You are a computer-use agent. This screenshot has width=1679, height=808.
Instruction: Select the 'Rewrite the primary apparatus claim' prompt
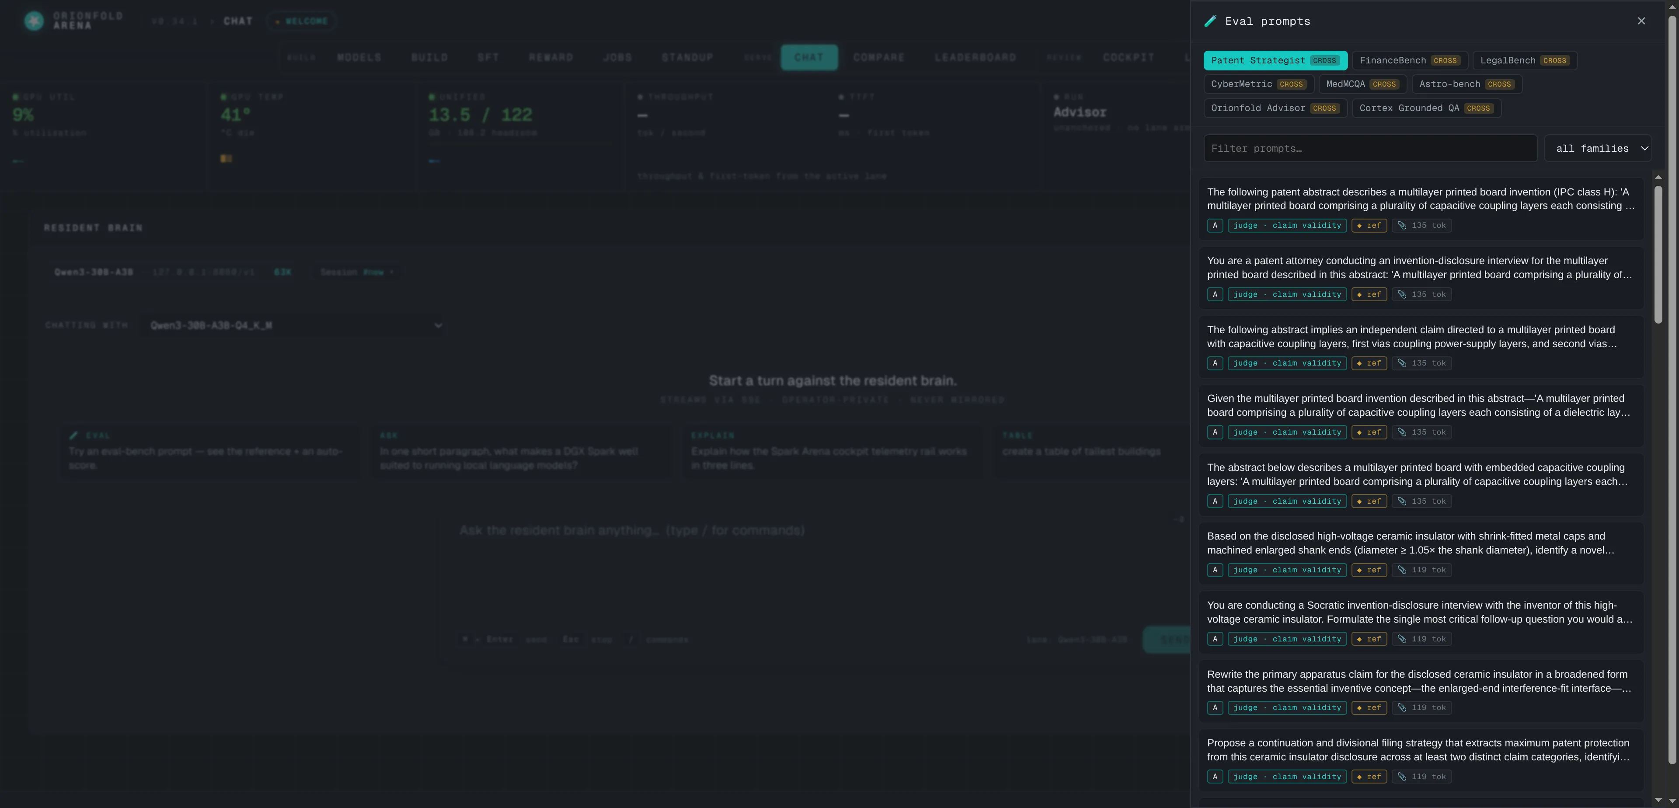coord(1421,691)
